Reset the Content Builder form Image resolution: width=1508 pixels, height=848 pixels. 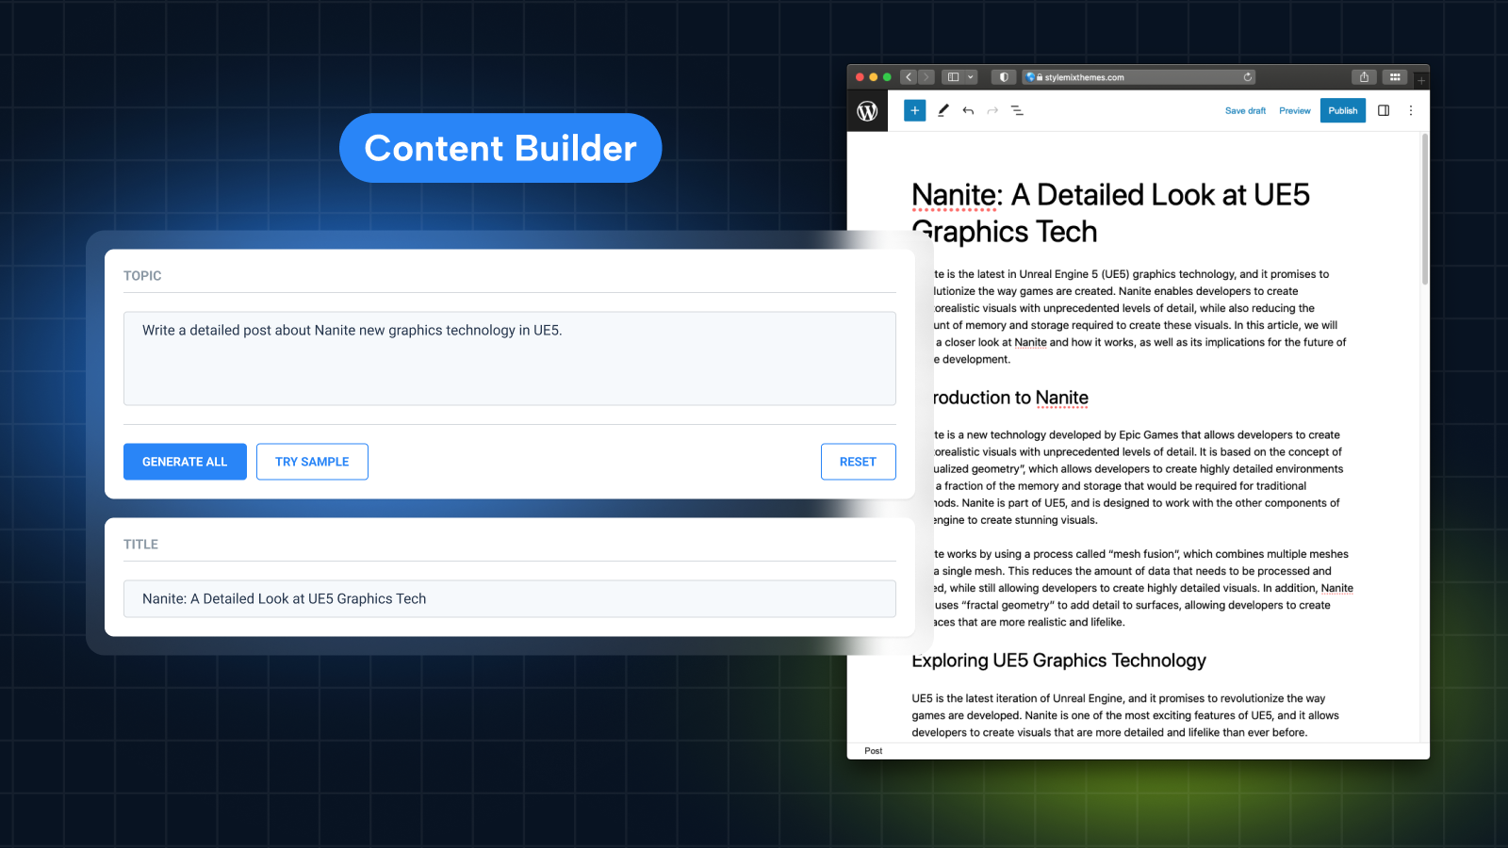(x=858, y=462)
